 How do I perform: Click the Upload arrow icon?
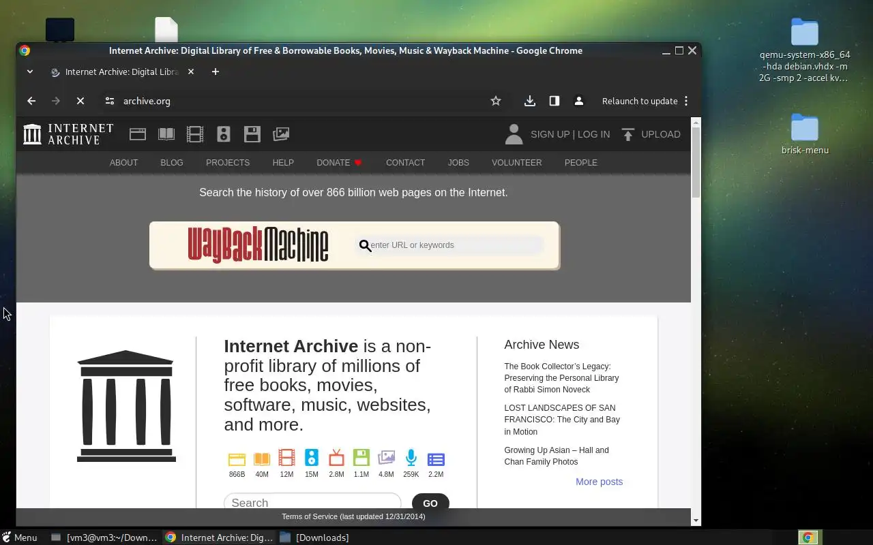(628, 134)
